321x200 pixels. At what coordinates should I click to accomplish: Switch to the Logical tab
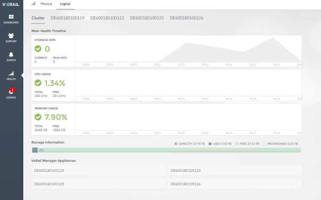66,4
